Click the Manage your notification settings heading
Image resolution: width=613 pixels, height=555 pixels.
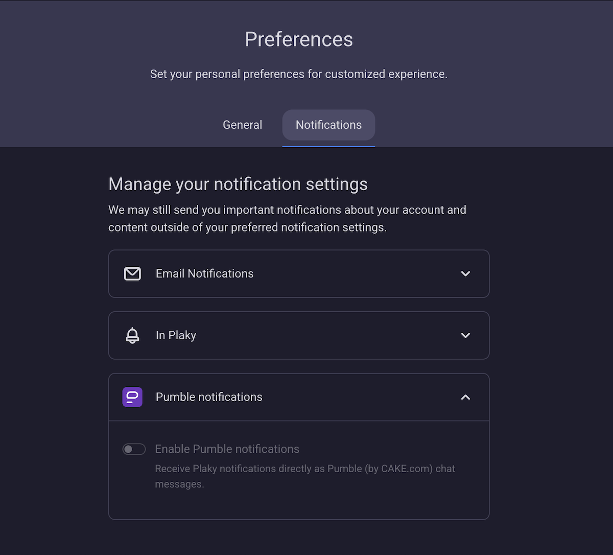[238, 184]
